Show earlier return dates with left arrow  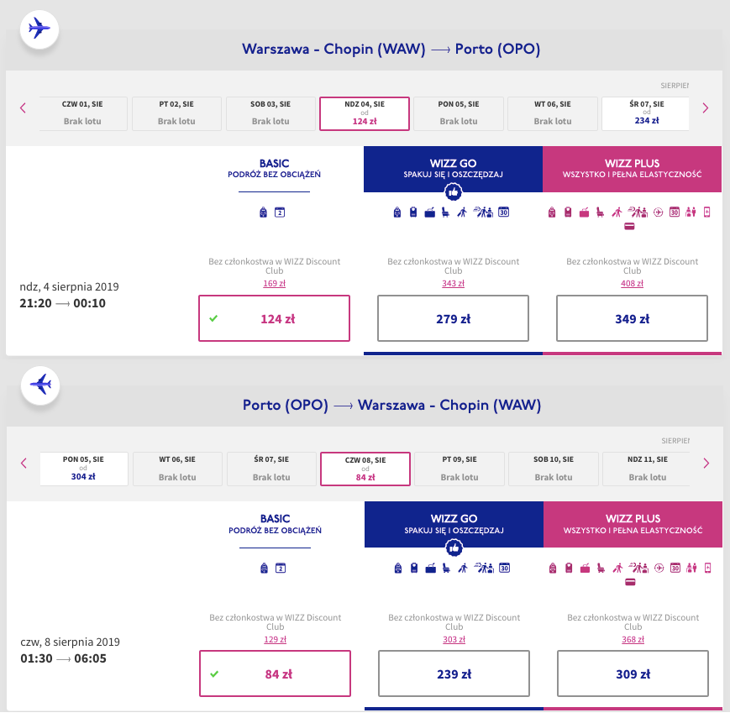click(24, 463)
